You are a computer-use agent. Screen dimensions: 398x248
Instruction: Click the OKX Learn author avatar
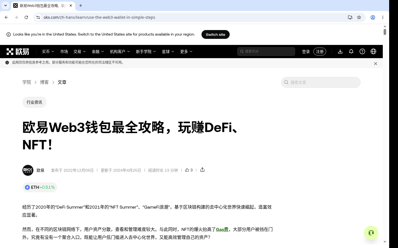28,170
